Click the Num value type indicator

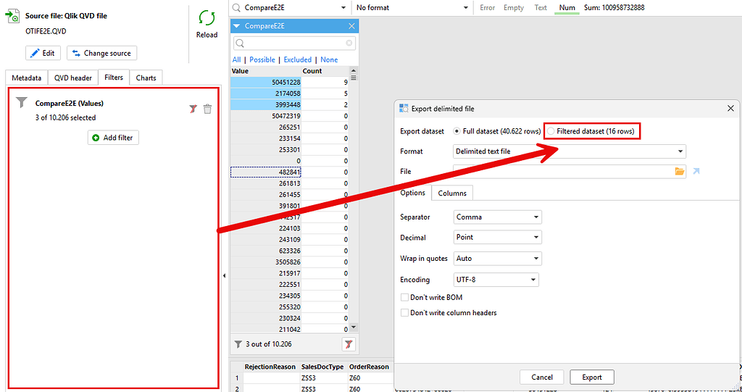[567, 7]
